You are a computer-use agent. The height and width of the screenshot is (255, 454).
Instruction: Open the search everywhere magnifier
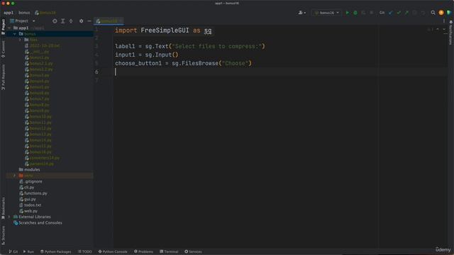433,13
